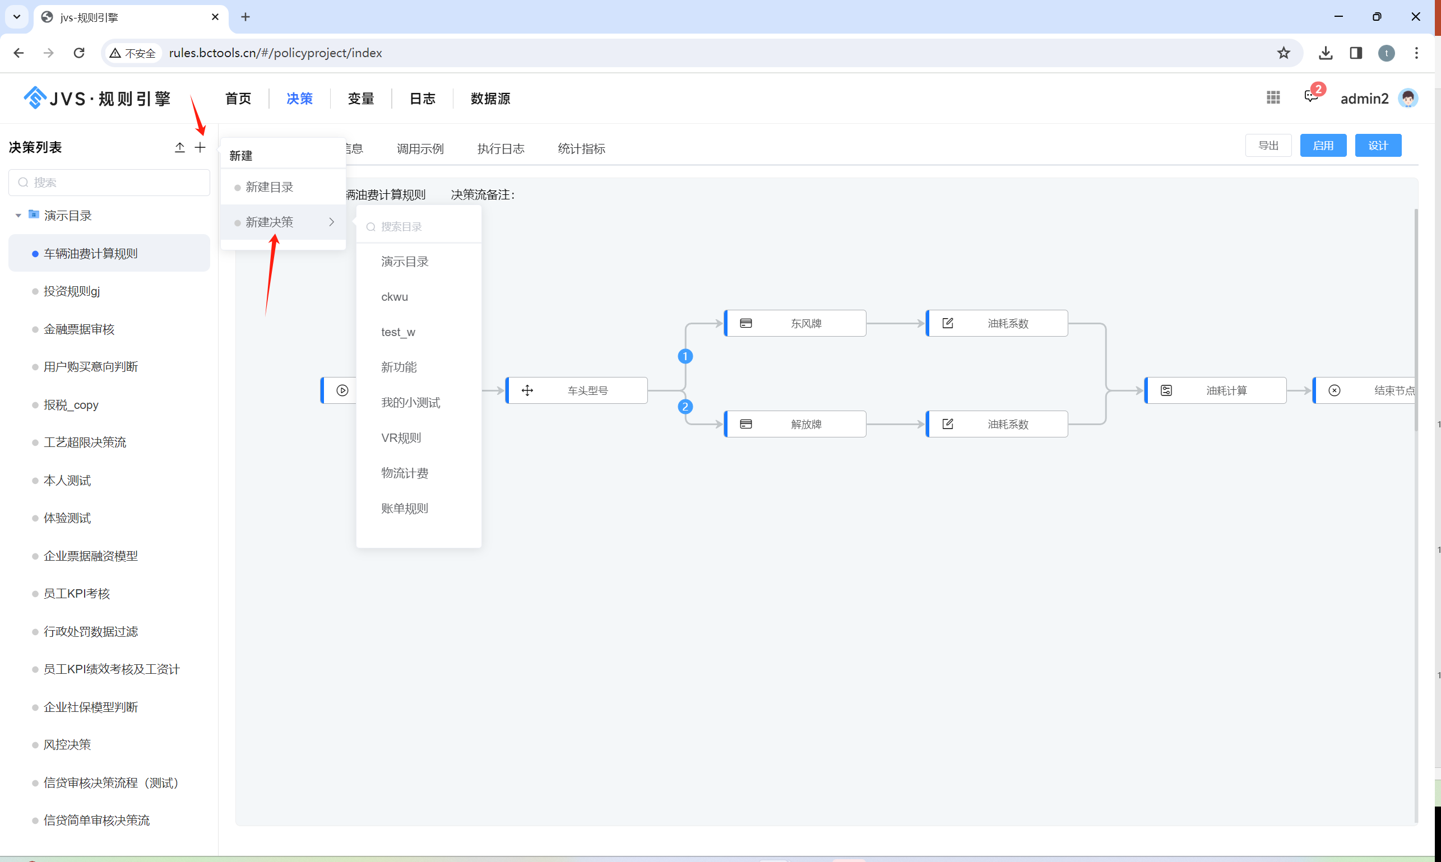Choose 新建目录 from the 新建 menu
This screenshot has height=862, width=1441.
(x=269, y=187)
